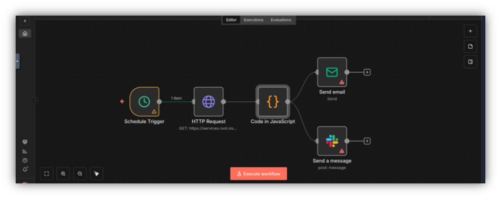The image size is (501, 199).
Task: Toggle the right side panel icon
Action: pos(470,62)
